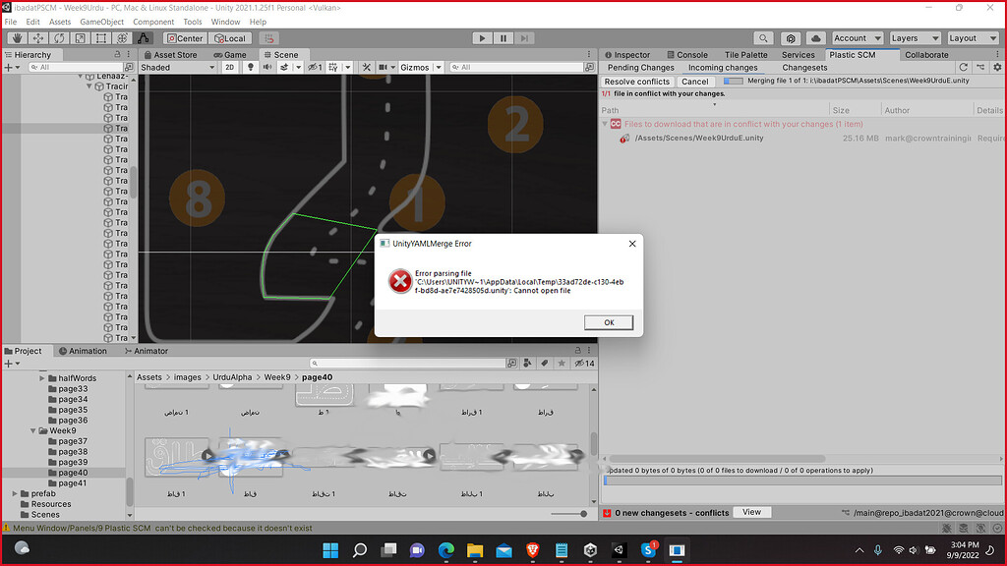This screenshot has width=1007, height=566.
Task: Toggle scene lighting
Action: (249, 66)
